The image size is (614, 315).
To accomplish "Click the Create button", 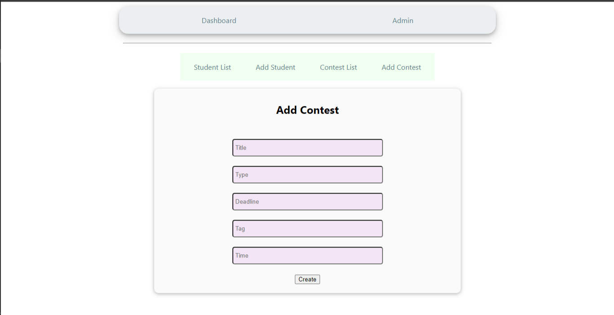I will point(307,279).
